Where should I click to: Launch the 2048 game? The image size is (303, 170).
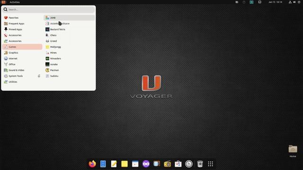69,18
